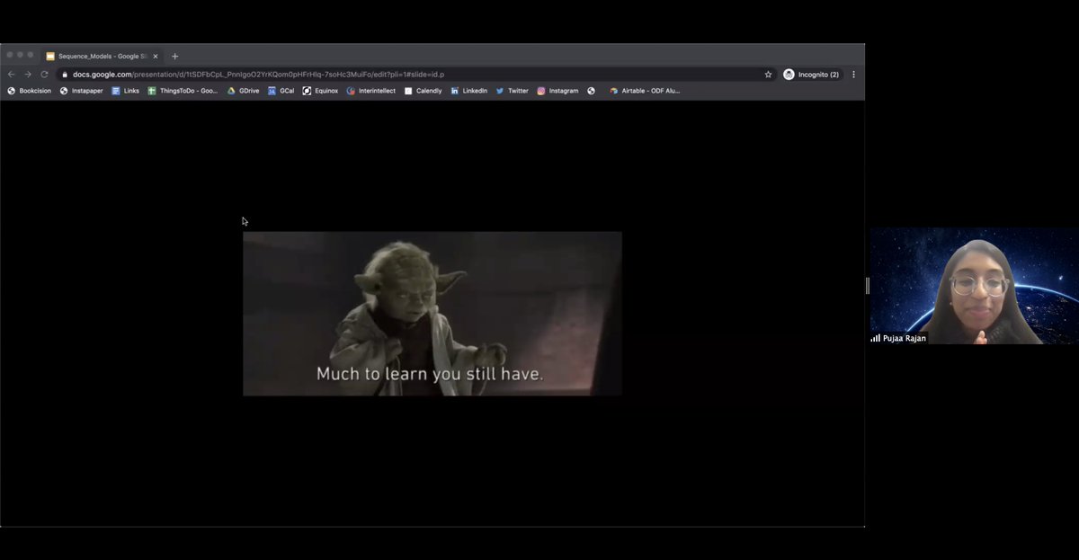Close the Sequence_Models tab
The image size is (1079, 560).
155,56
